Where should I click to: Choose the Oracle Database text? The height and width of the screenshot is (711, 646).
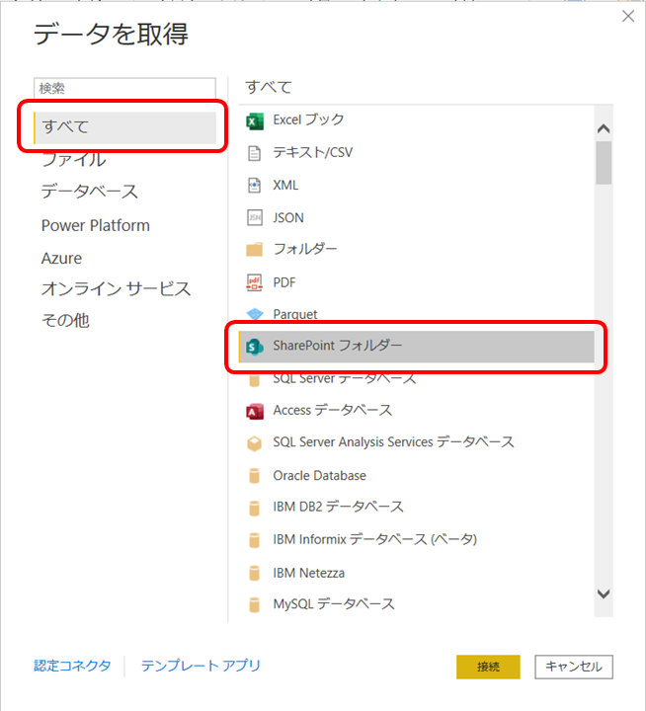click(x=319, y=475)
